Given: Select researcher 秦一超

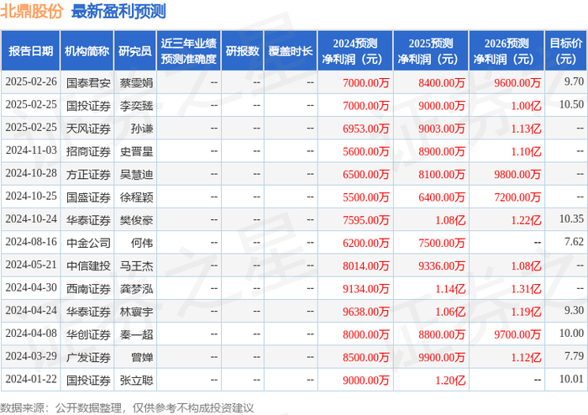Looking at the screenshot, I should pyautogui.click(x=136, y=334).
